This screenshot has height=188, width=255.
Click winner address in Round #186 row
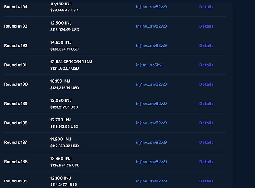point(151,162)
